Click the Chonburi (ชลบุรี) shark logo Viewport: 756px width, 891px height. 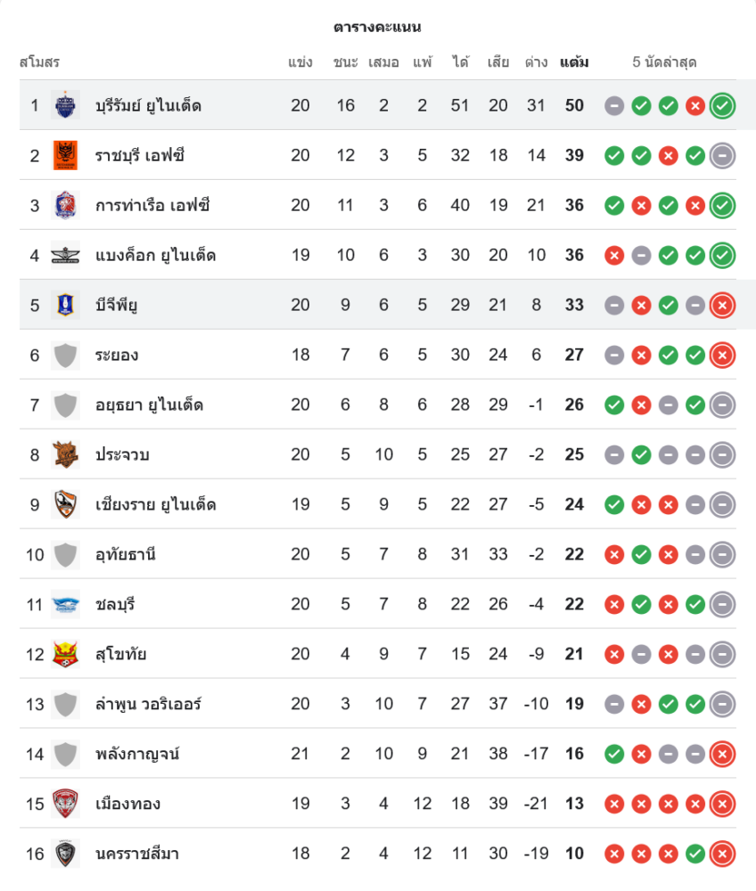pyautogui.click(x=65, y=605)
